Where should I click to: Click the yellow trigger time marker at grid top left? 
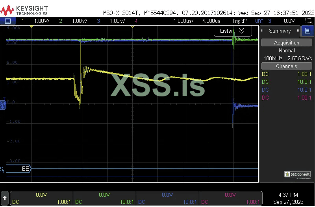coord(31,26)
